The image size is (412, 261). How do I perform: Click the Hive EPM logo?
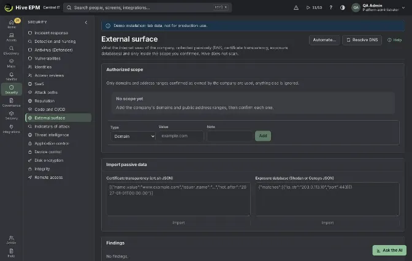click(9, 7)
